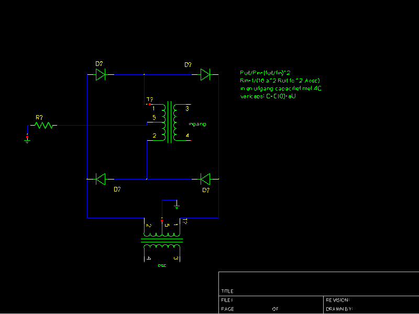Select the 'Rin=1/(16 a^2...' note line

tap(280, 81)
